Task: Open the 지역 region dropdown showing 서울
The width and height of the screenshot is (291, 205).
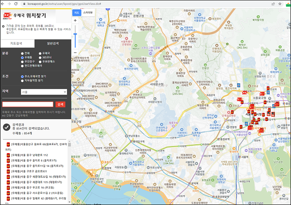Action: coord(44,92)
